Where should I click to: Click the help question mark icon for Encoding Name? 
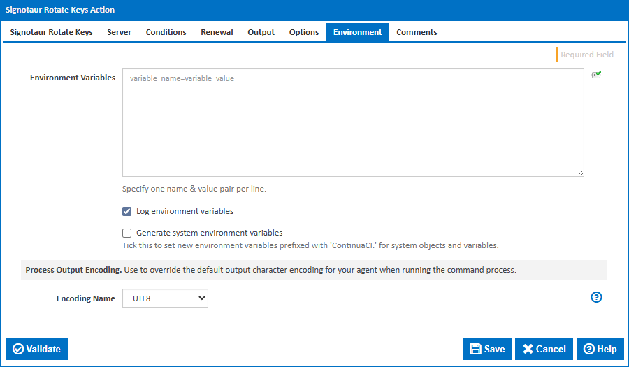[x=596, y=297]
